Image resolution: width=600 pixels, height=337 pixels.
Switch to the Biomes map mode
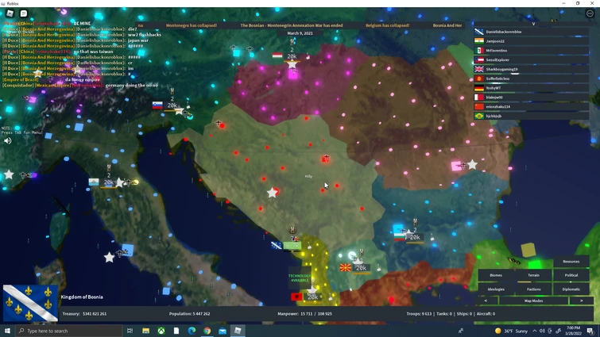coord(496,275)
